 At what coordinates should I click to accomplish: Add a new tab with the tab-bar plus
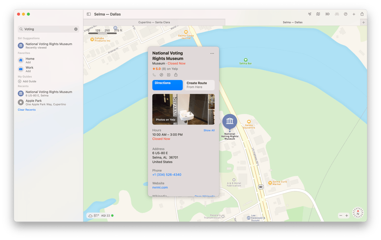pyautogui.click(x=363, y=23)
